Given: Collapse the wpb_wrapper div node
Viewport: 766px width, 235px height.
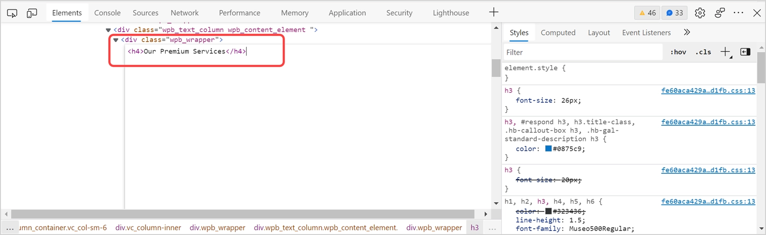Looking at the screenshot, I should click(116, 40).
